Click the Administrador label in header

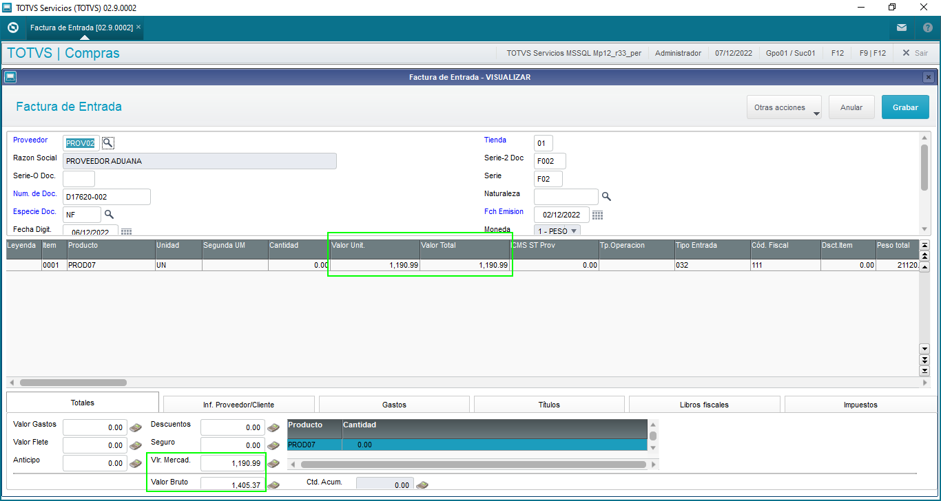678,53
